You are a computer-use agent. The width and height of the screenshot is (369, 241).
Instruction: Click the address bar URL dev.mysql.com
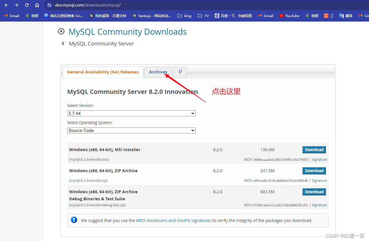[88, 5]
